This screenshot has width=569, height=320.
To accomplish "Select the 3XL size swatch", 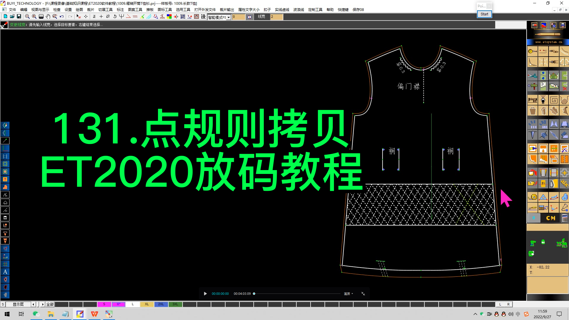I will tap(175, 304).
